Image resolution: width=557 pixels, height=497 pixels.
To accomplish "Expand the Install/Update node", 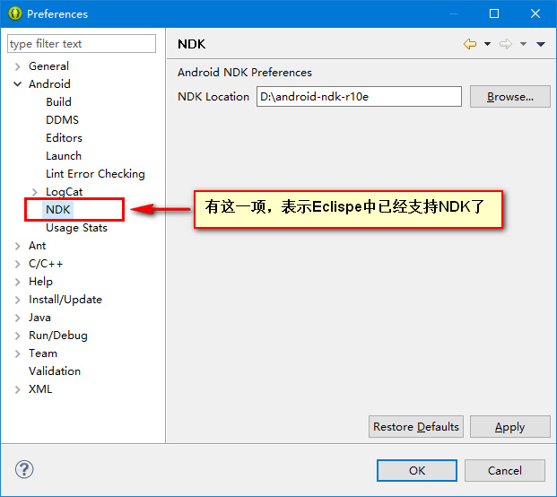I will tap(17, 300).
